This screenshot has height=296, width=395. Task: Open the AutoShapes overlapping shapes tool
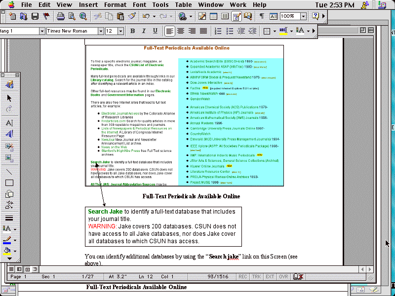pyautogui.click(x=9, y=194)
